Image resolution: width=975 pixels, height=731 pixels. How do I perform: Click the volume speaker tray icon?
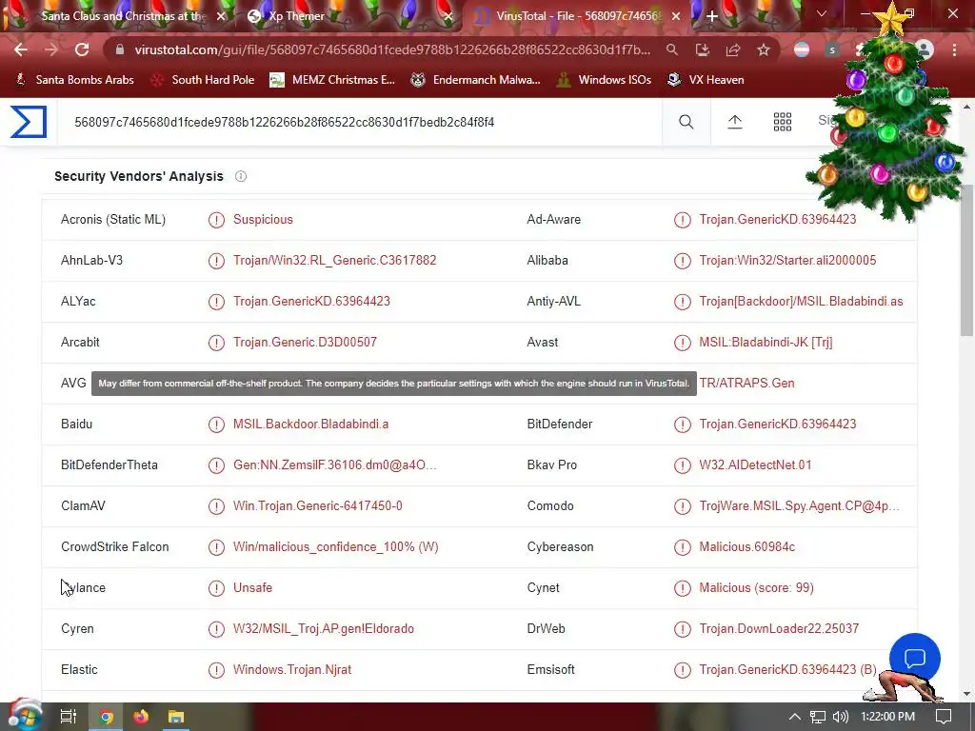point(840,717)
